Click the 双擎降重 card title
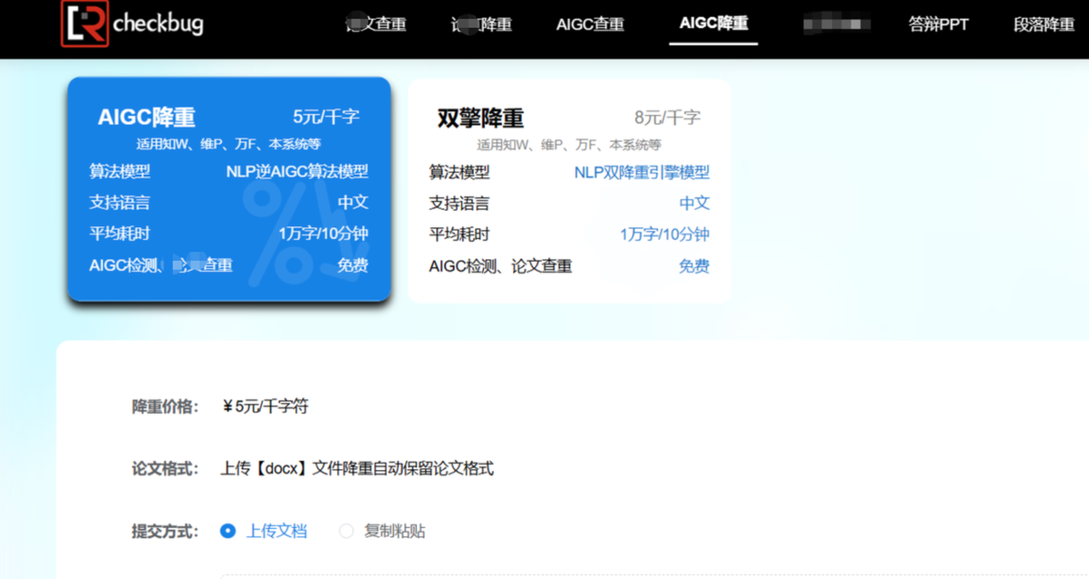1089x579 pixels. pos(481,117)
